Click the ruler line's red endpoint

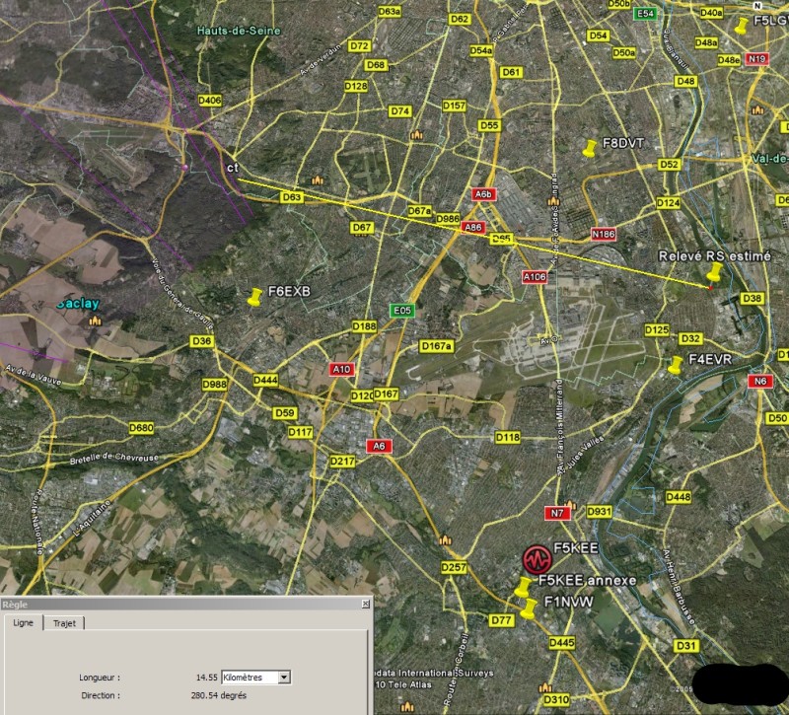(x=710, y=287)
